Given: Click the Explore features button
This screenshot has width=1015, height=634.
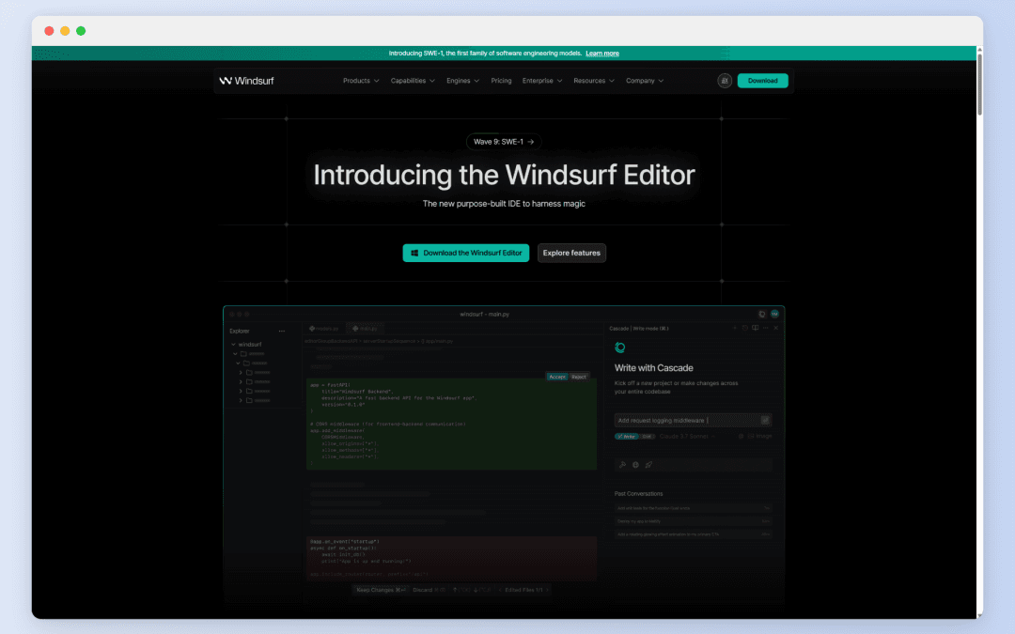Looking at the screenshot, I should point(571,253).
